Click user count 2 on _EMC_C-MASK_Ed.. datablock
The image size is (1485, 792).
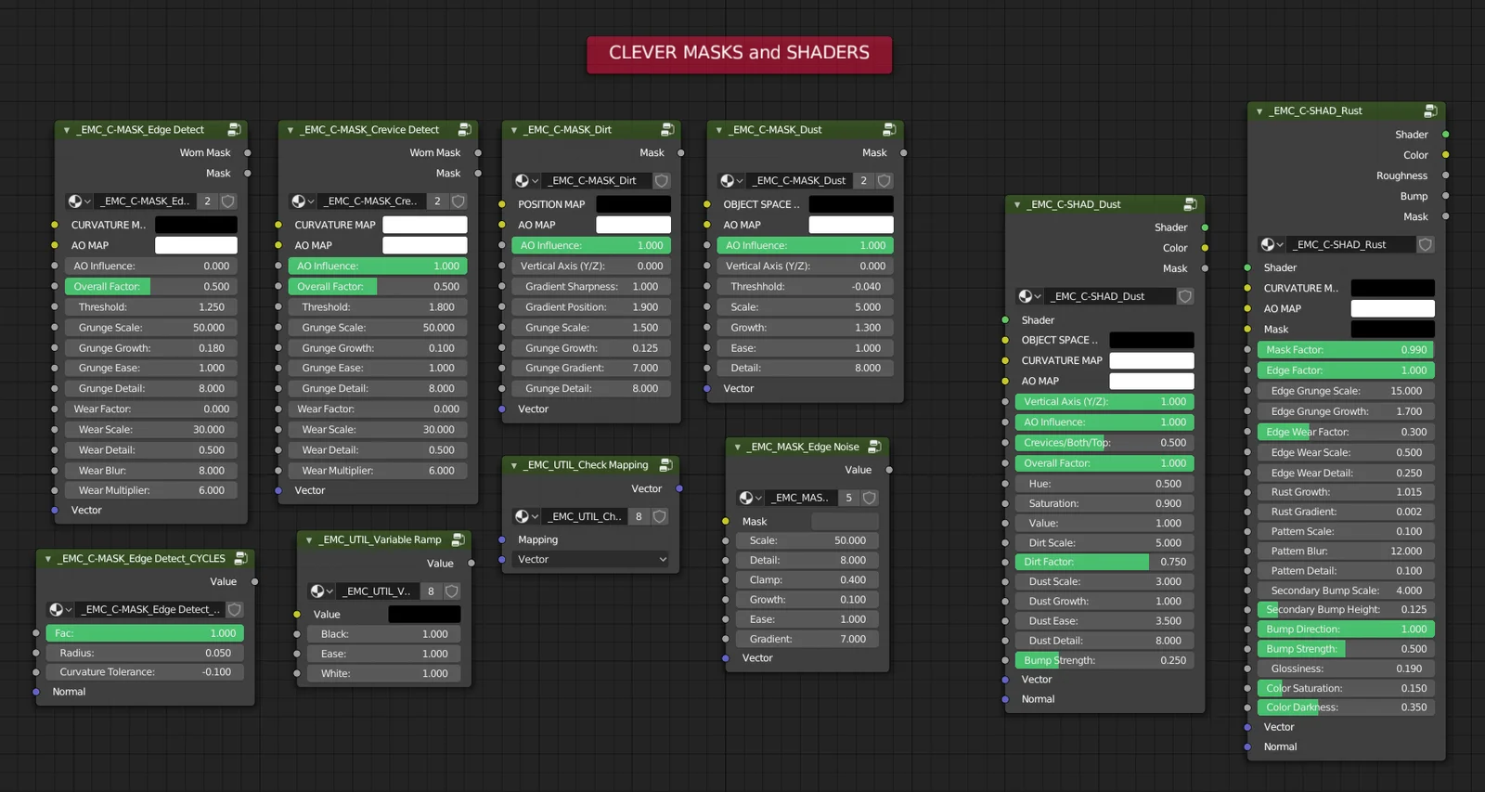point(207,201)
